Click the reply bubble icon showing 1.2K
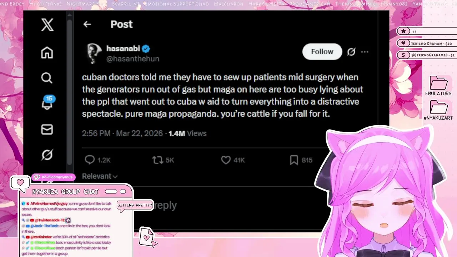457x257 pixels. coord(90,160)
